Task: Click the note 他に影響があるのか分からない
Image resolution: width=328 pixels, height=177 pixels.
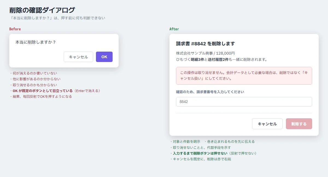Action: (35, 79)
